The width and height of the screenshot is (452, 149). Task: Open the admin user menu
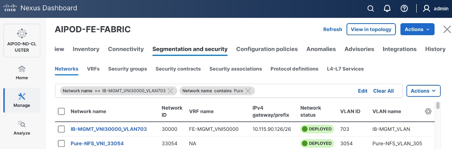(x=435, y=9)
